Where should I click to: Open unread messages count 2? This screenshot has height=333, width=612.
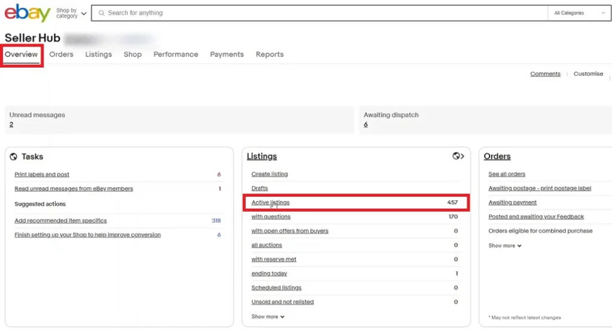click(x=11, y=124)
